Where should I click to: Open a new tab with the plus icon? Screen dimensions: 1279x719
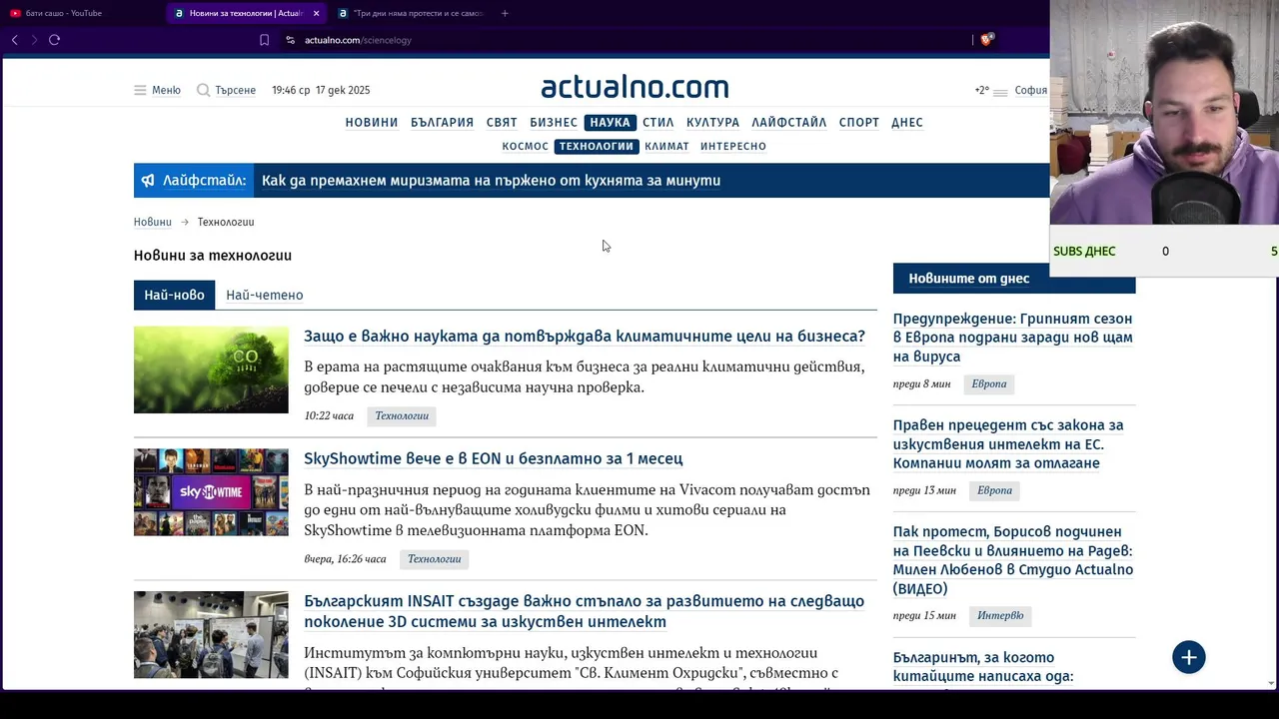[505, 13]
